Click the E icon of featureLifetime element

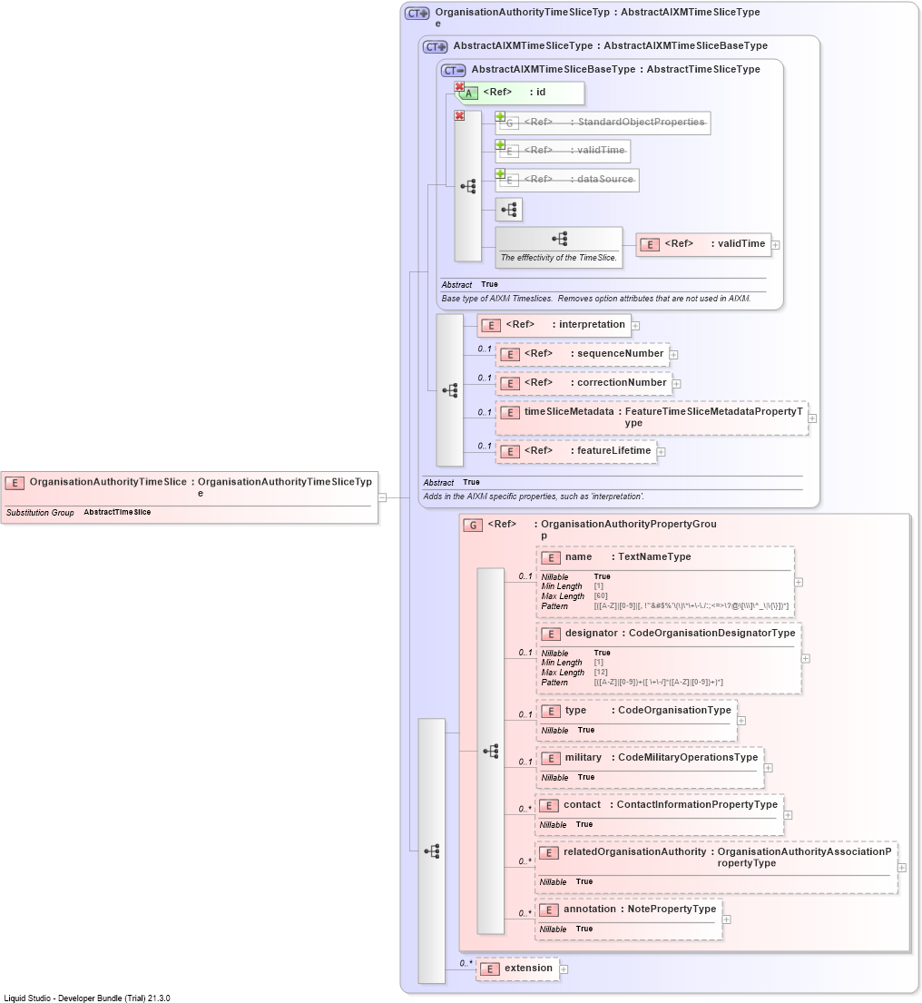click(x=510, y=452)
